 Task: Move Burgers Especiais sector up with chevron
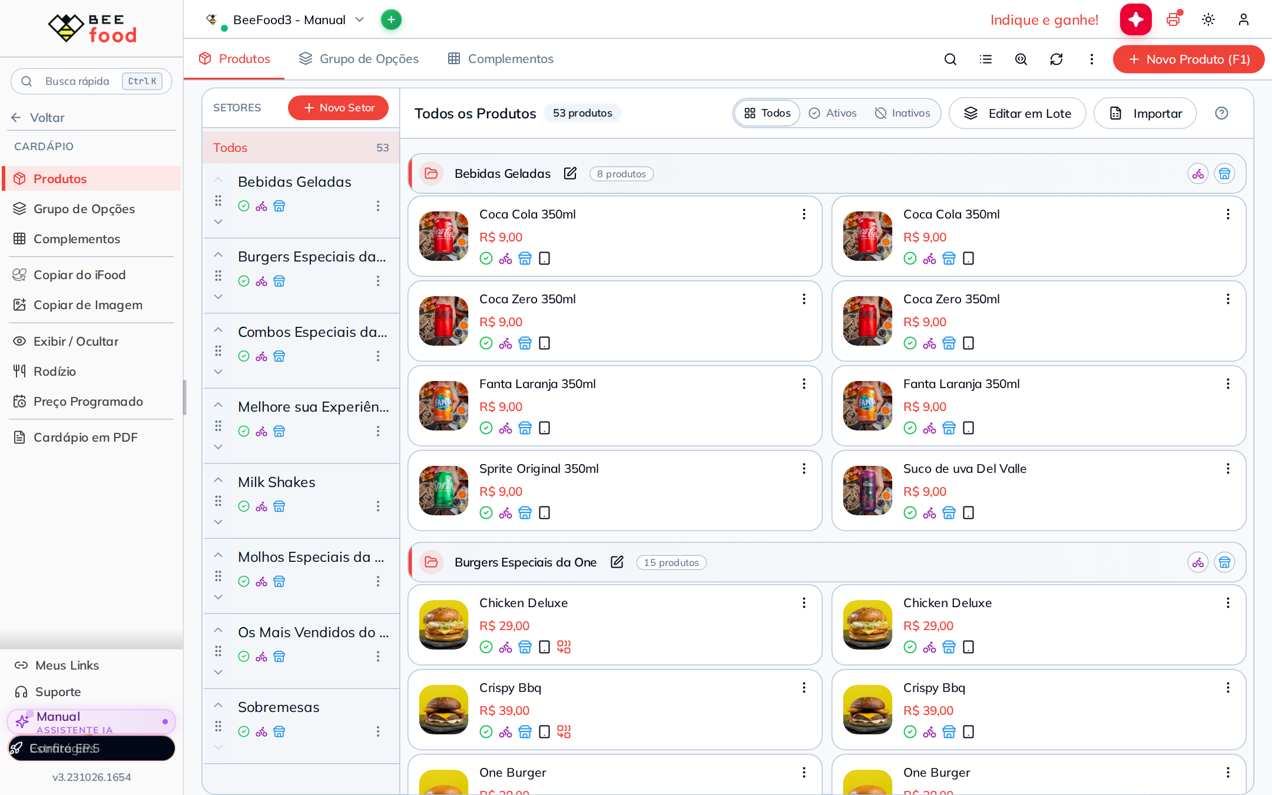pos(218,255)
